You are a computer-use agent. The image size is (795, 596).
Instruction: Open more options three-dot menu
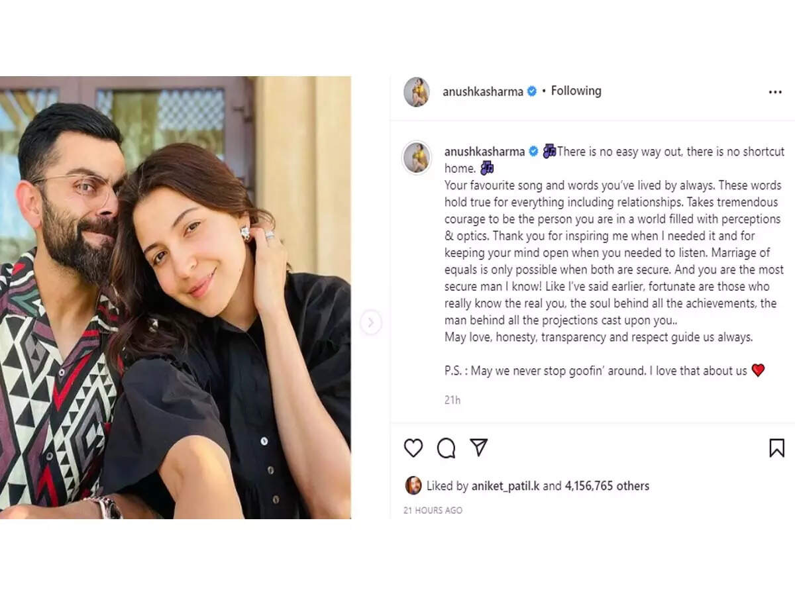click(x=775, y=92)
